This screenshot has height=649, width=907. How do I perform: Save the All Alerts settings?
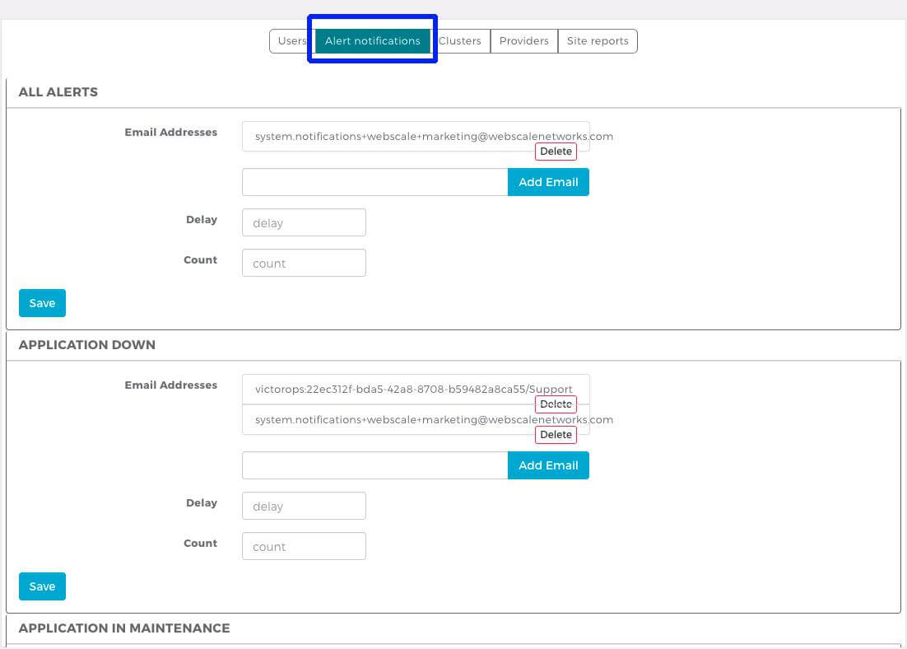point(42,303)
